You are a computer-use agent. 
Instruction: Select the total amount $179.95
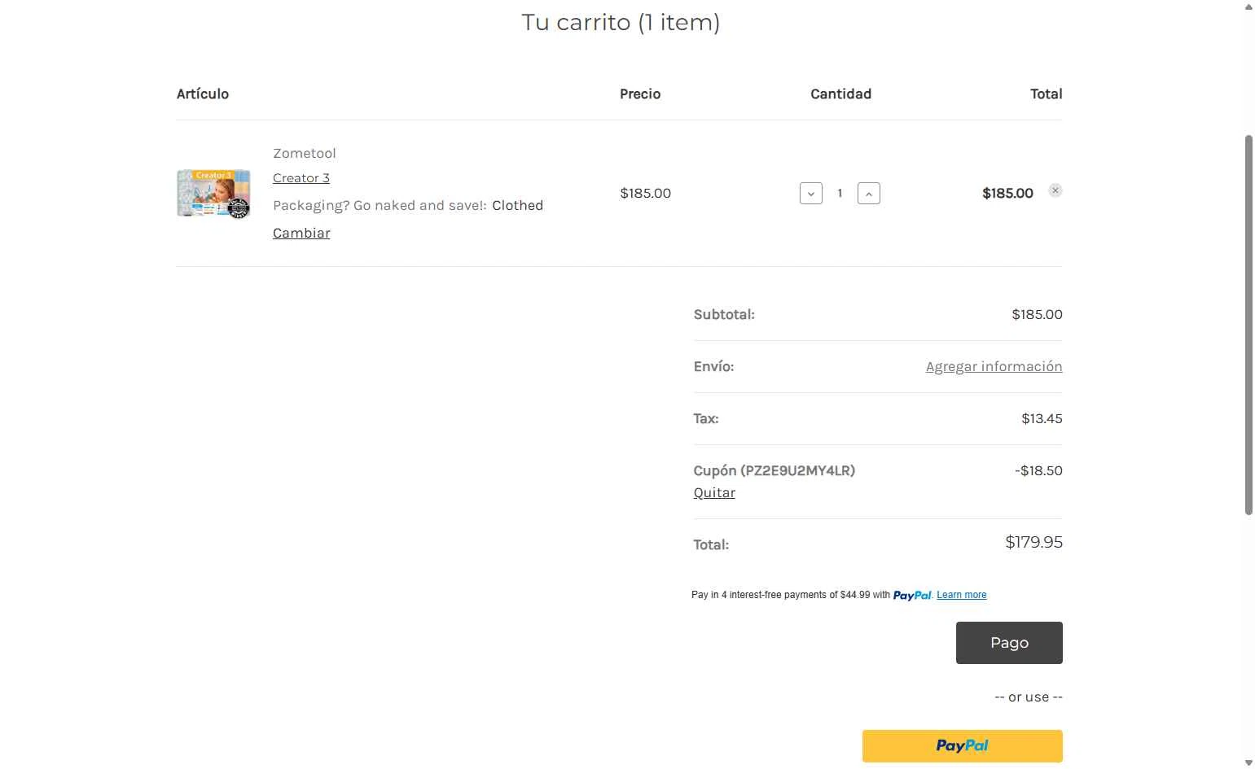point(1033,542)
